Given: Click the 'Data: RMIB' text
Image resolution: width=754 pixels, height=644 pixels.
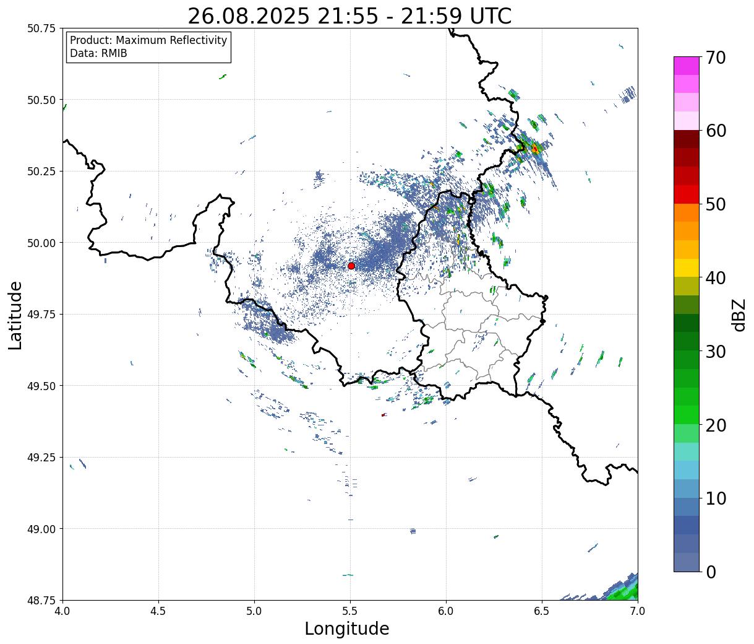Looking at the screenshot, I should [98, 54].
